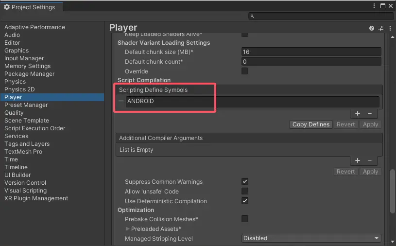The image size is (396, 246).
Task: Open Preset Manager settings
Action: [26, 105]
